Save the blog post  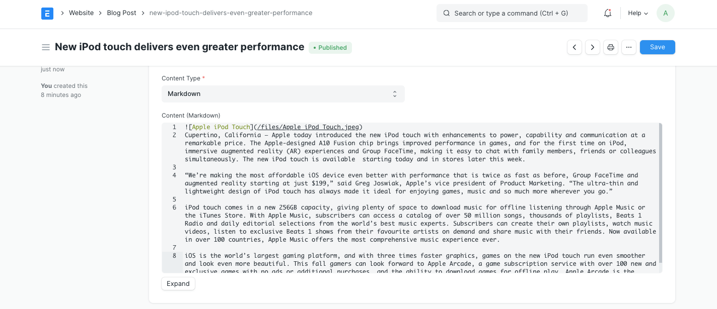[657, 47]
